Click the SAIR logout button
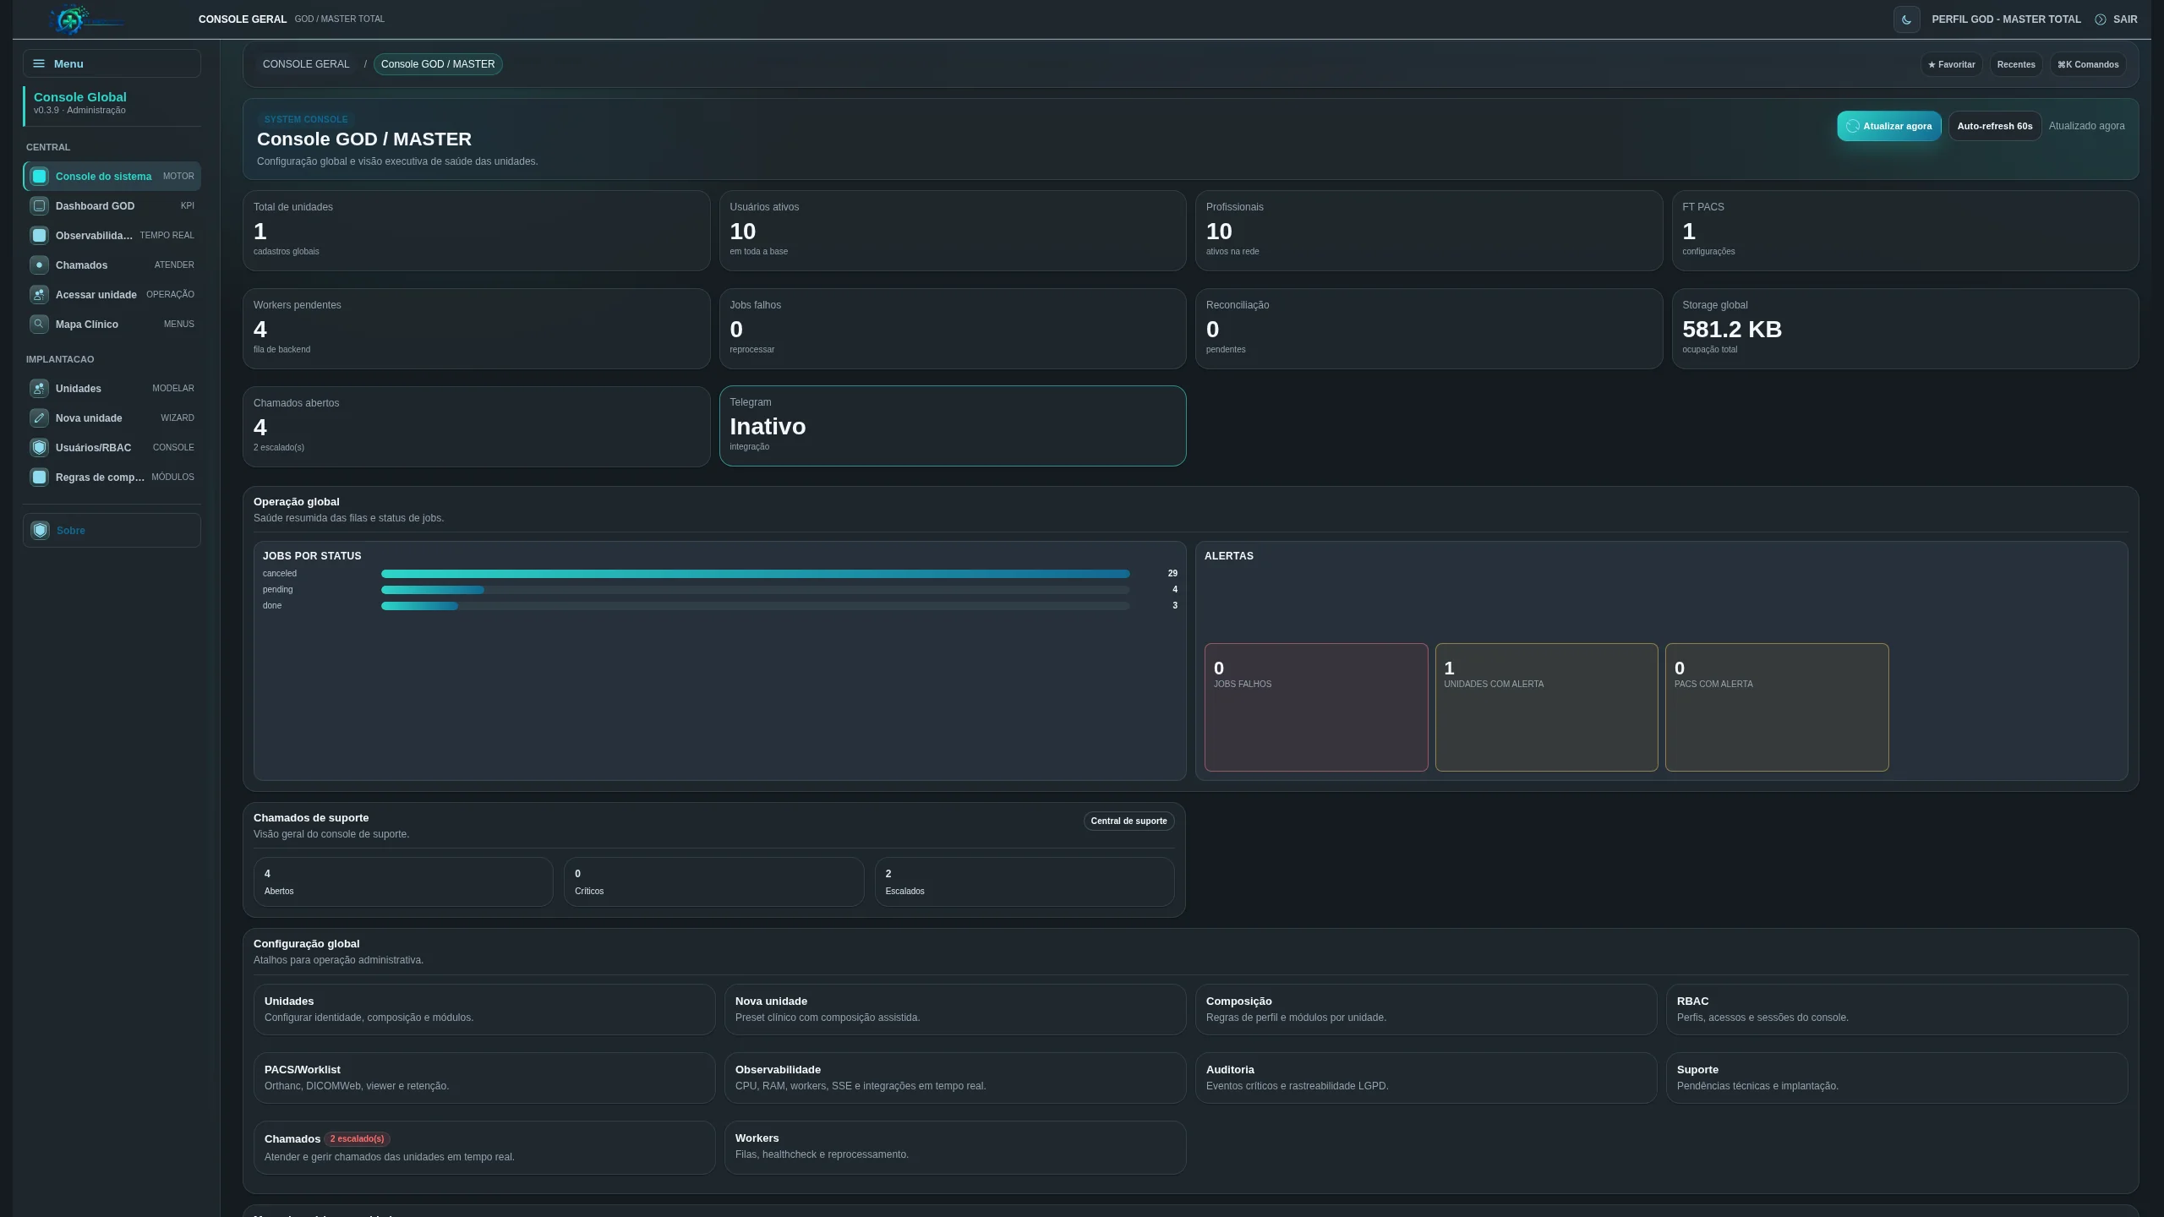Image resolution: width=2164 pixels, height=1217 pixels. point(2116,19)
